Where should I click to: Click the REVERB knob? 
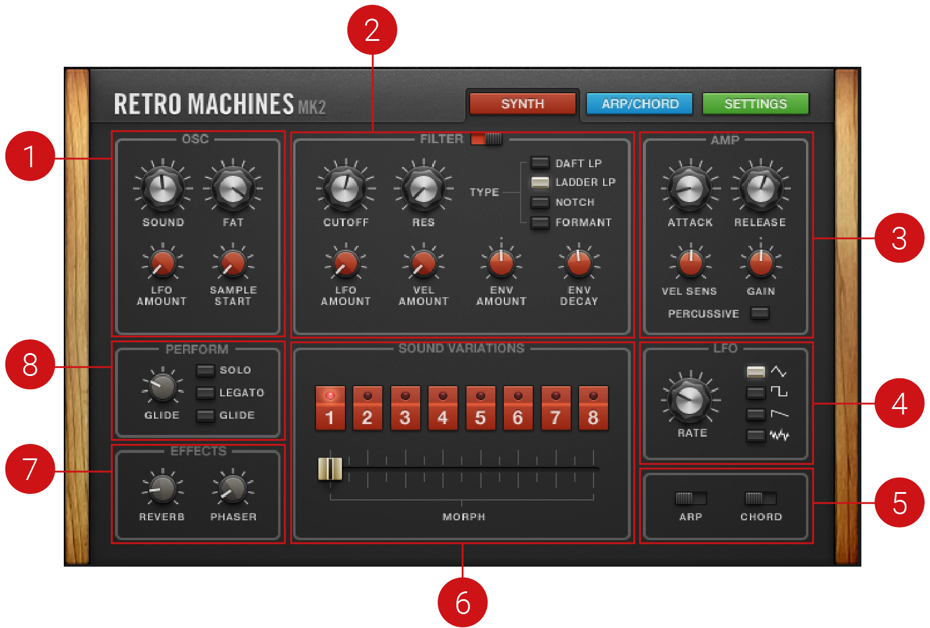point(163,488)
